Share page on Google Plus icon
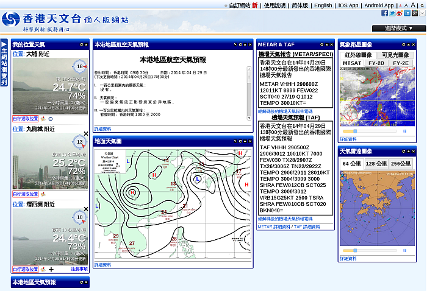 [415, 13]
